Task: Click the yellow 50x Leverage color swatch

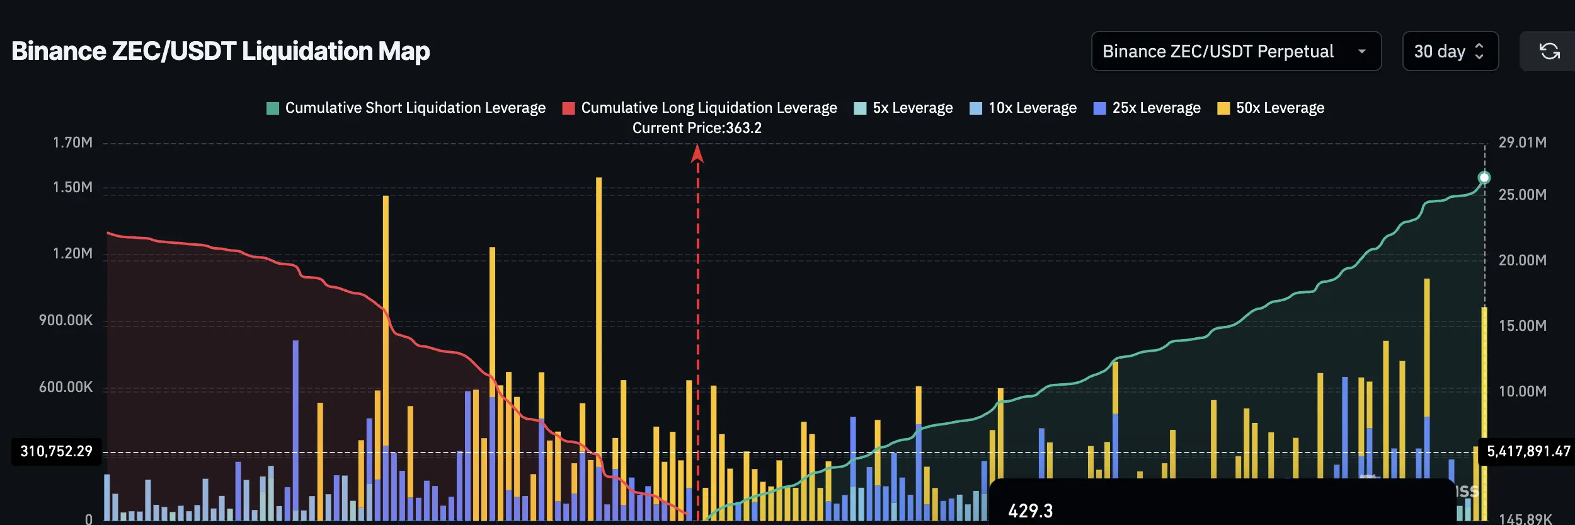Action: click(1223, 108)
